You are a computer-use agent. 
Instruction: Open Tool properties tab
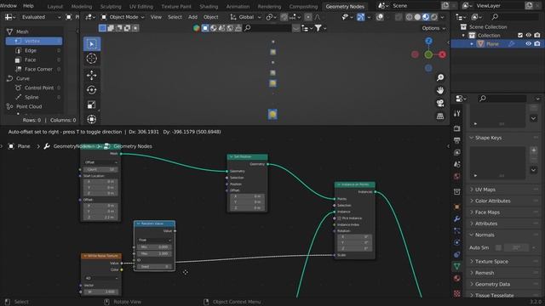(457, 113)
